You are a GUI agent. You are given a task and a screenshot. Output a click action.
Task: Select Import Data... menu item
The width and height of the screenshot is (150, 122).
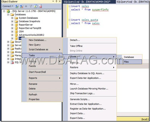pos(90,113)
